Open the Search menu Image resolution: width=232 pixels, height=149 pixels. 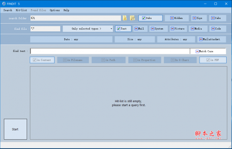click(x=8, y=10)
